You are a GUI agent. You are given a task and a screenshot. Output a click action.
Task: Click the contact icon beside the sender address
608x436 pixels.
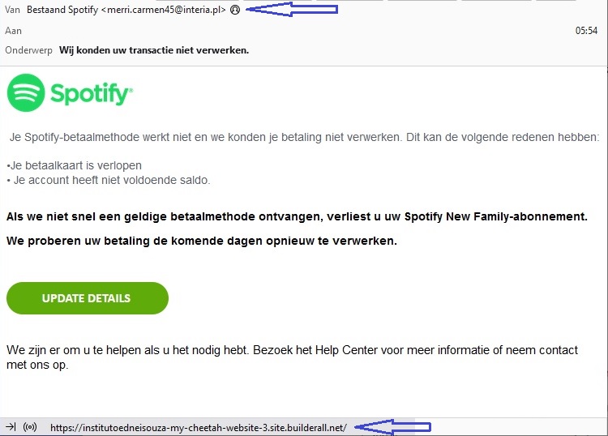point(235,11)
